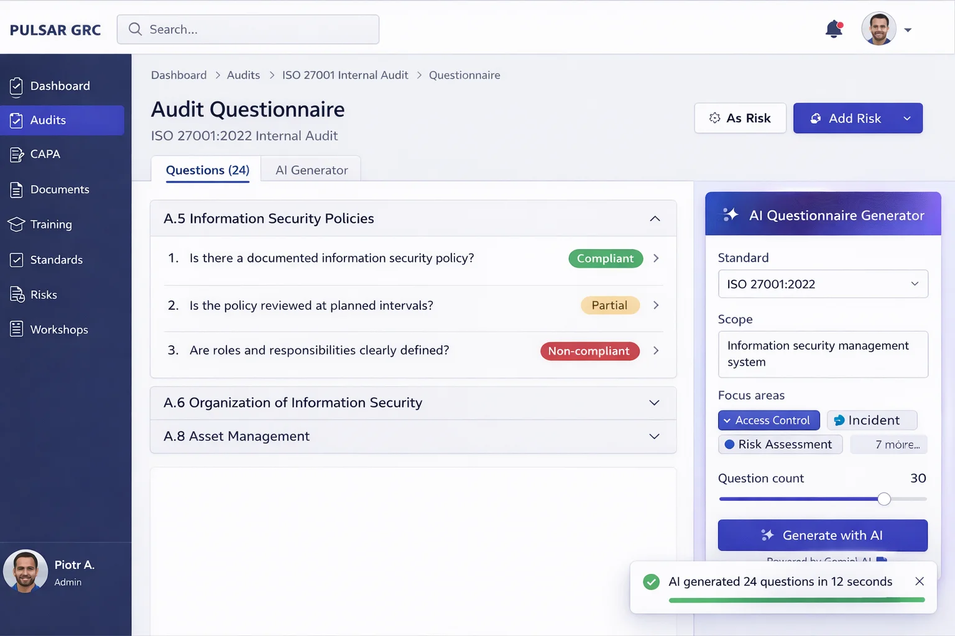Enable the Incident focus area
This screenshot has height=636, width=955.
pos(872,420)
